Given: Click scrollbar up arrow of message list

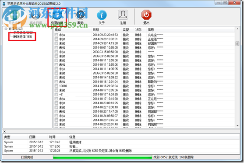Looking at the screenshot, I should [237, 29].
